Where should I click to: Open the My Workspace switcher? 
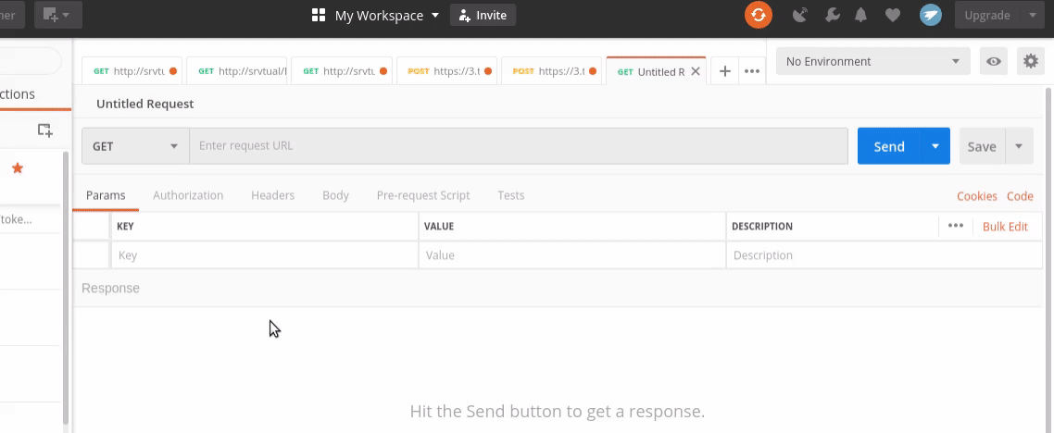tap(375, 15)
